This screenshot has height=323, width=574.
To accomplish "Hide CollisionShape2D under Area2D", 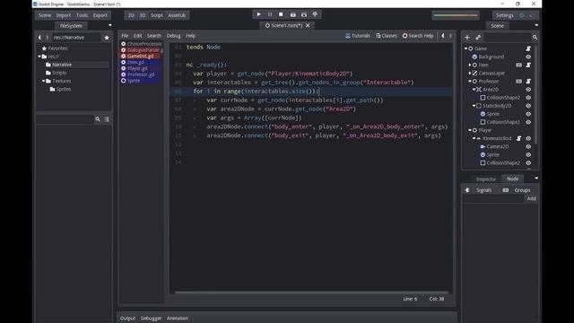I will pyautogui.click(x=528, y=98).
